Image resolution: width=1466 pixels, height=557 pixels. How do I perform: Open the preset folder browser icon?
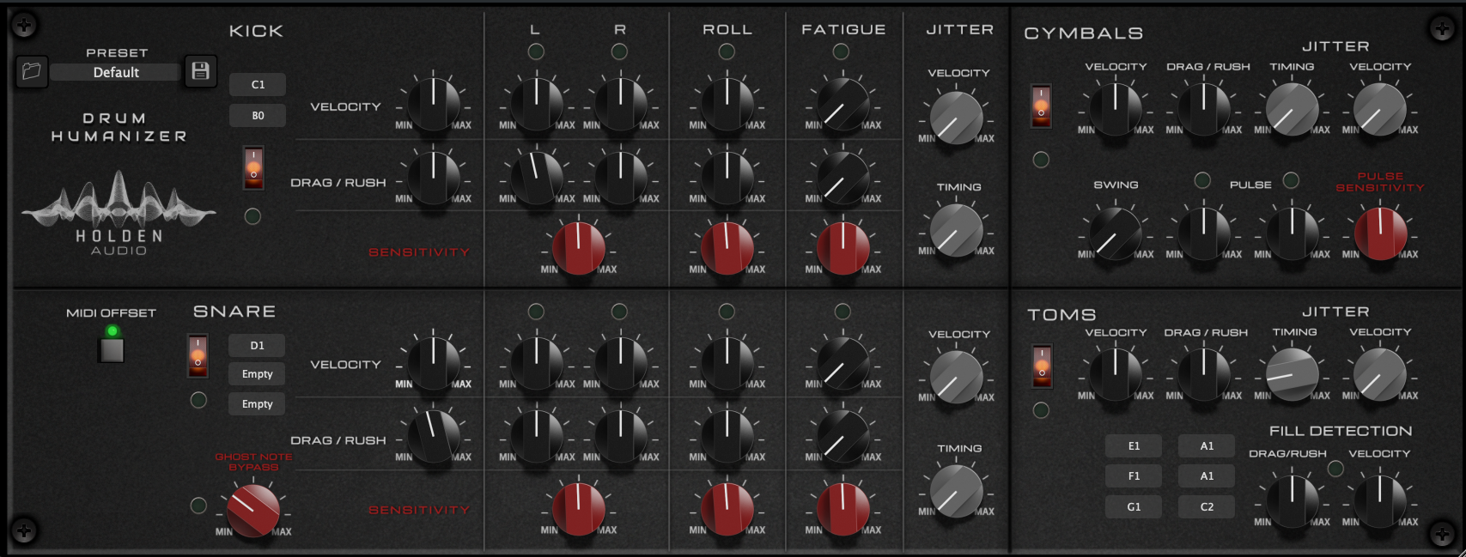point(32,71)
